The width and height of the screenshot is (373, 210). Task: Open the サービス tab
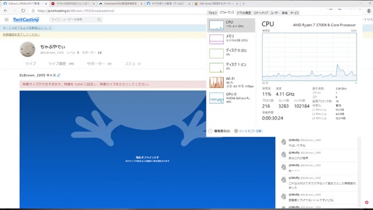coord(294,13)
